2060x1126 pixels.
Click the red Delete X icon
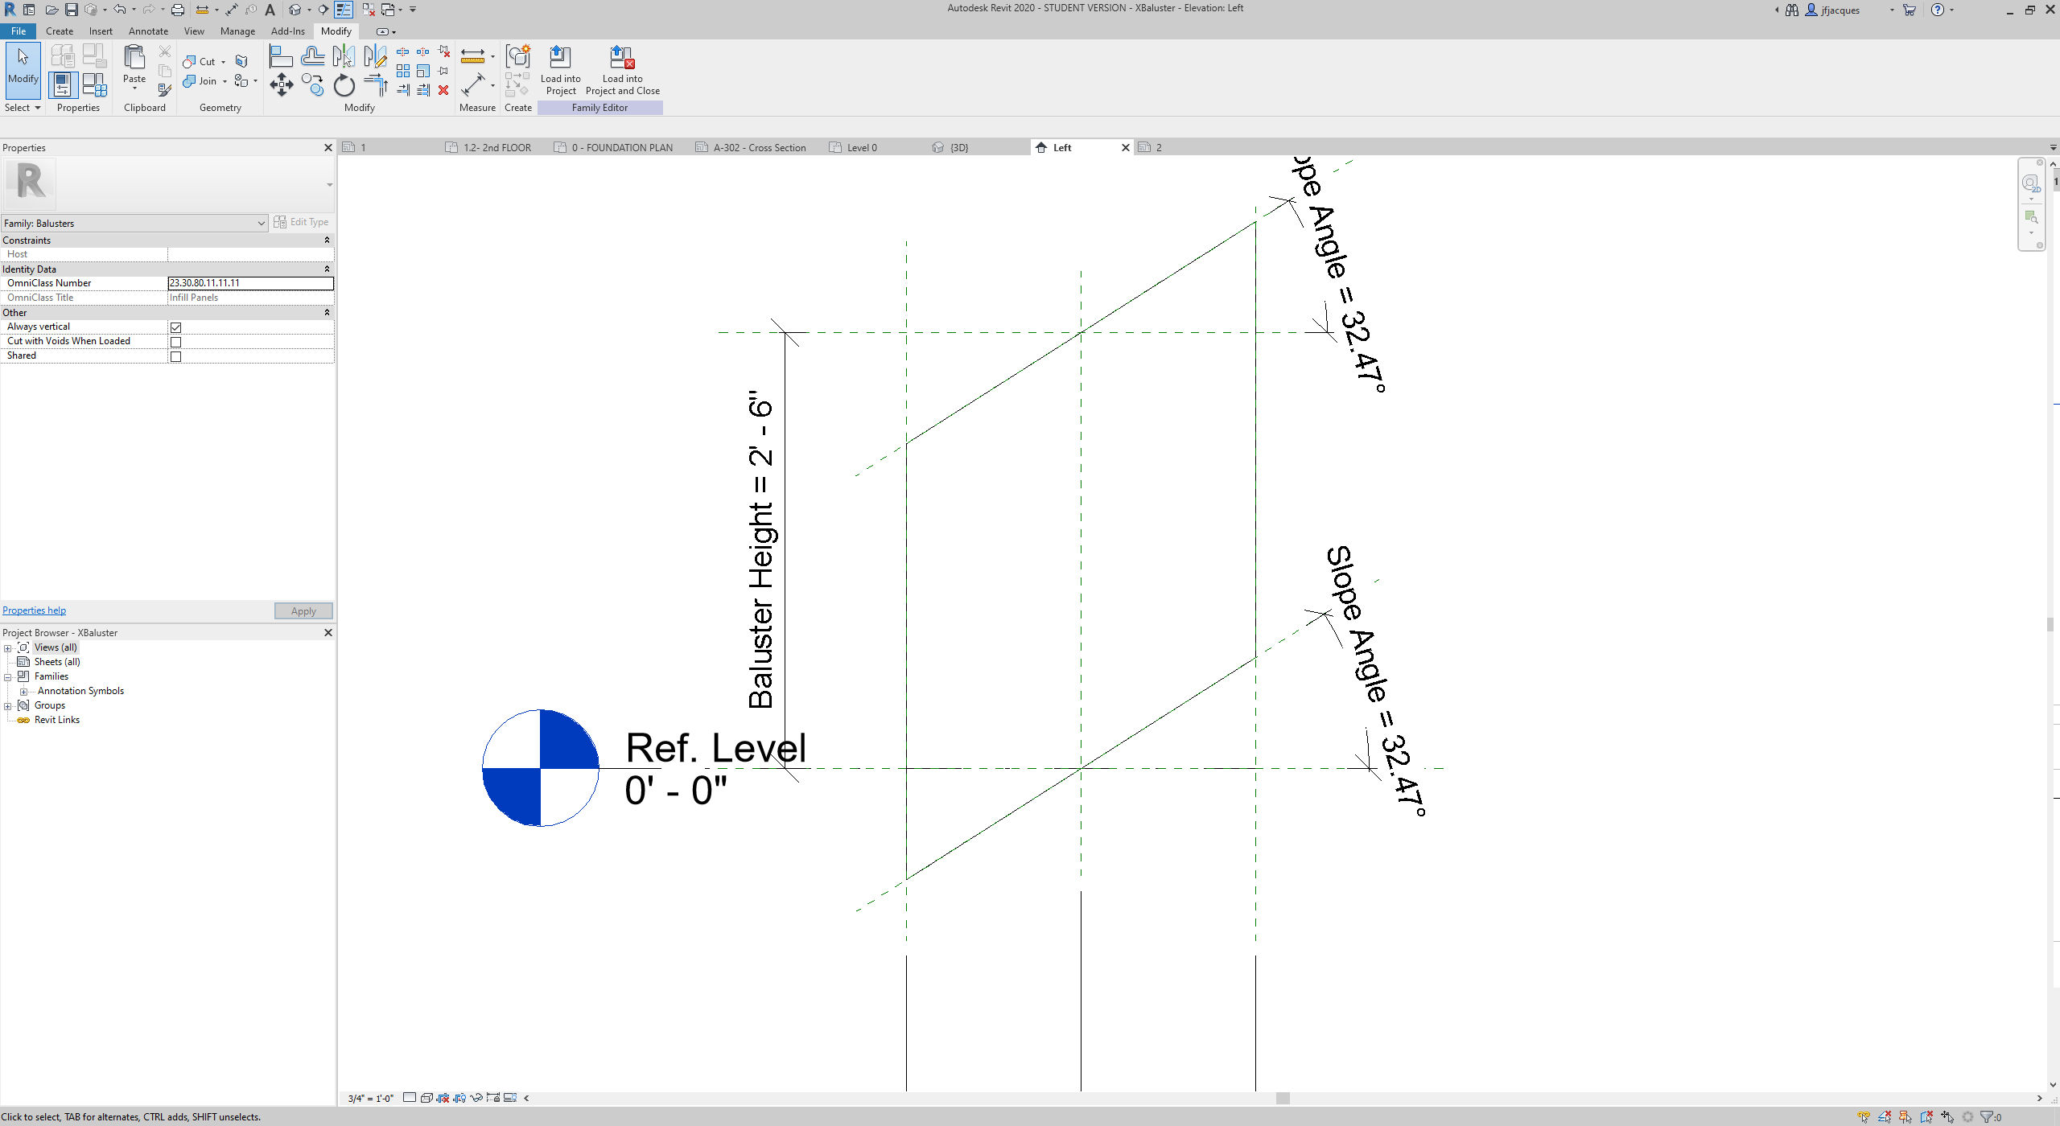[443, 90]
